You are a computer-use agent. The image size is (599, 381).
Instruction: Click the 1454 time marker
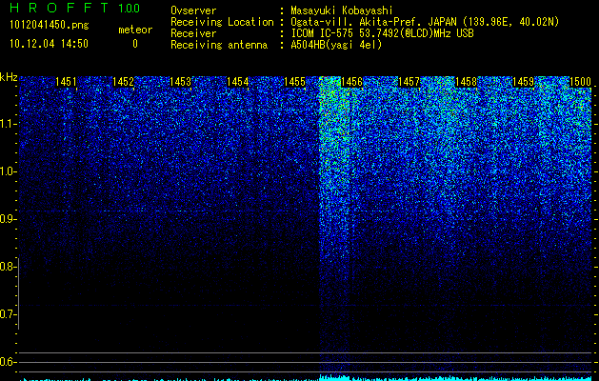[x=238, y=82]
